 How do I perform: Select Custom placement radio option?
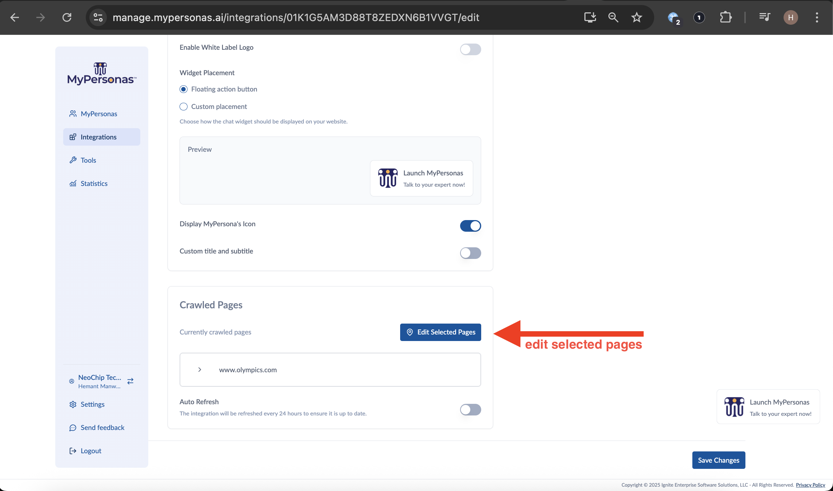click(x=184, y=107)
